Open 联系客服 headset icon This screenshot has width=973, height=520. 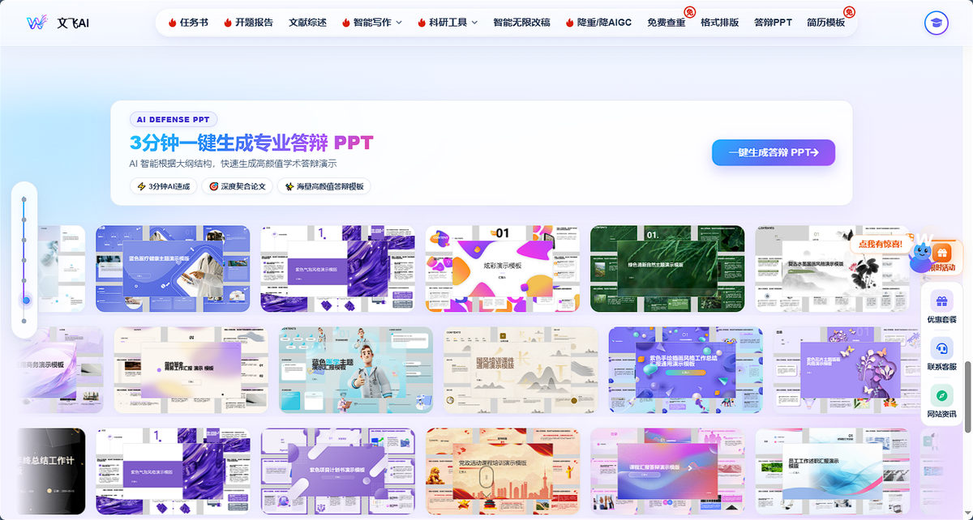point(941,348)
